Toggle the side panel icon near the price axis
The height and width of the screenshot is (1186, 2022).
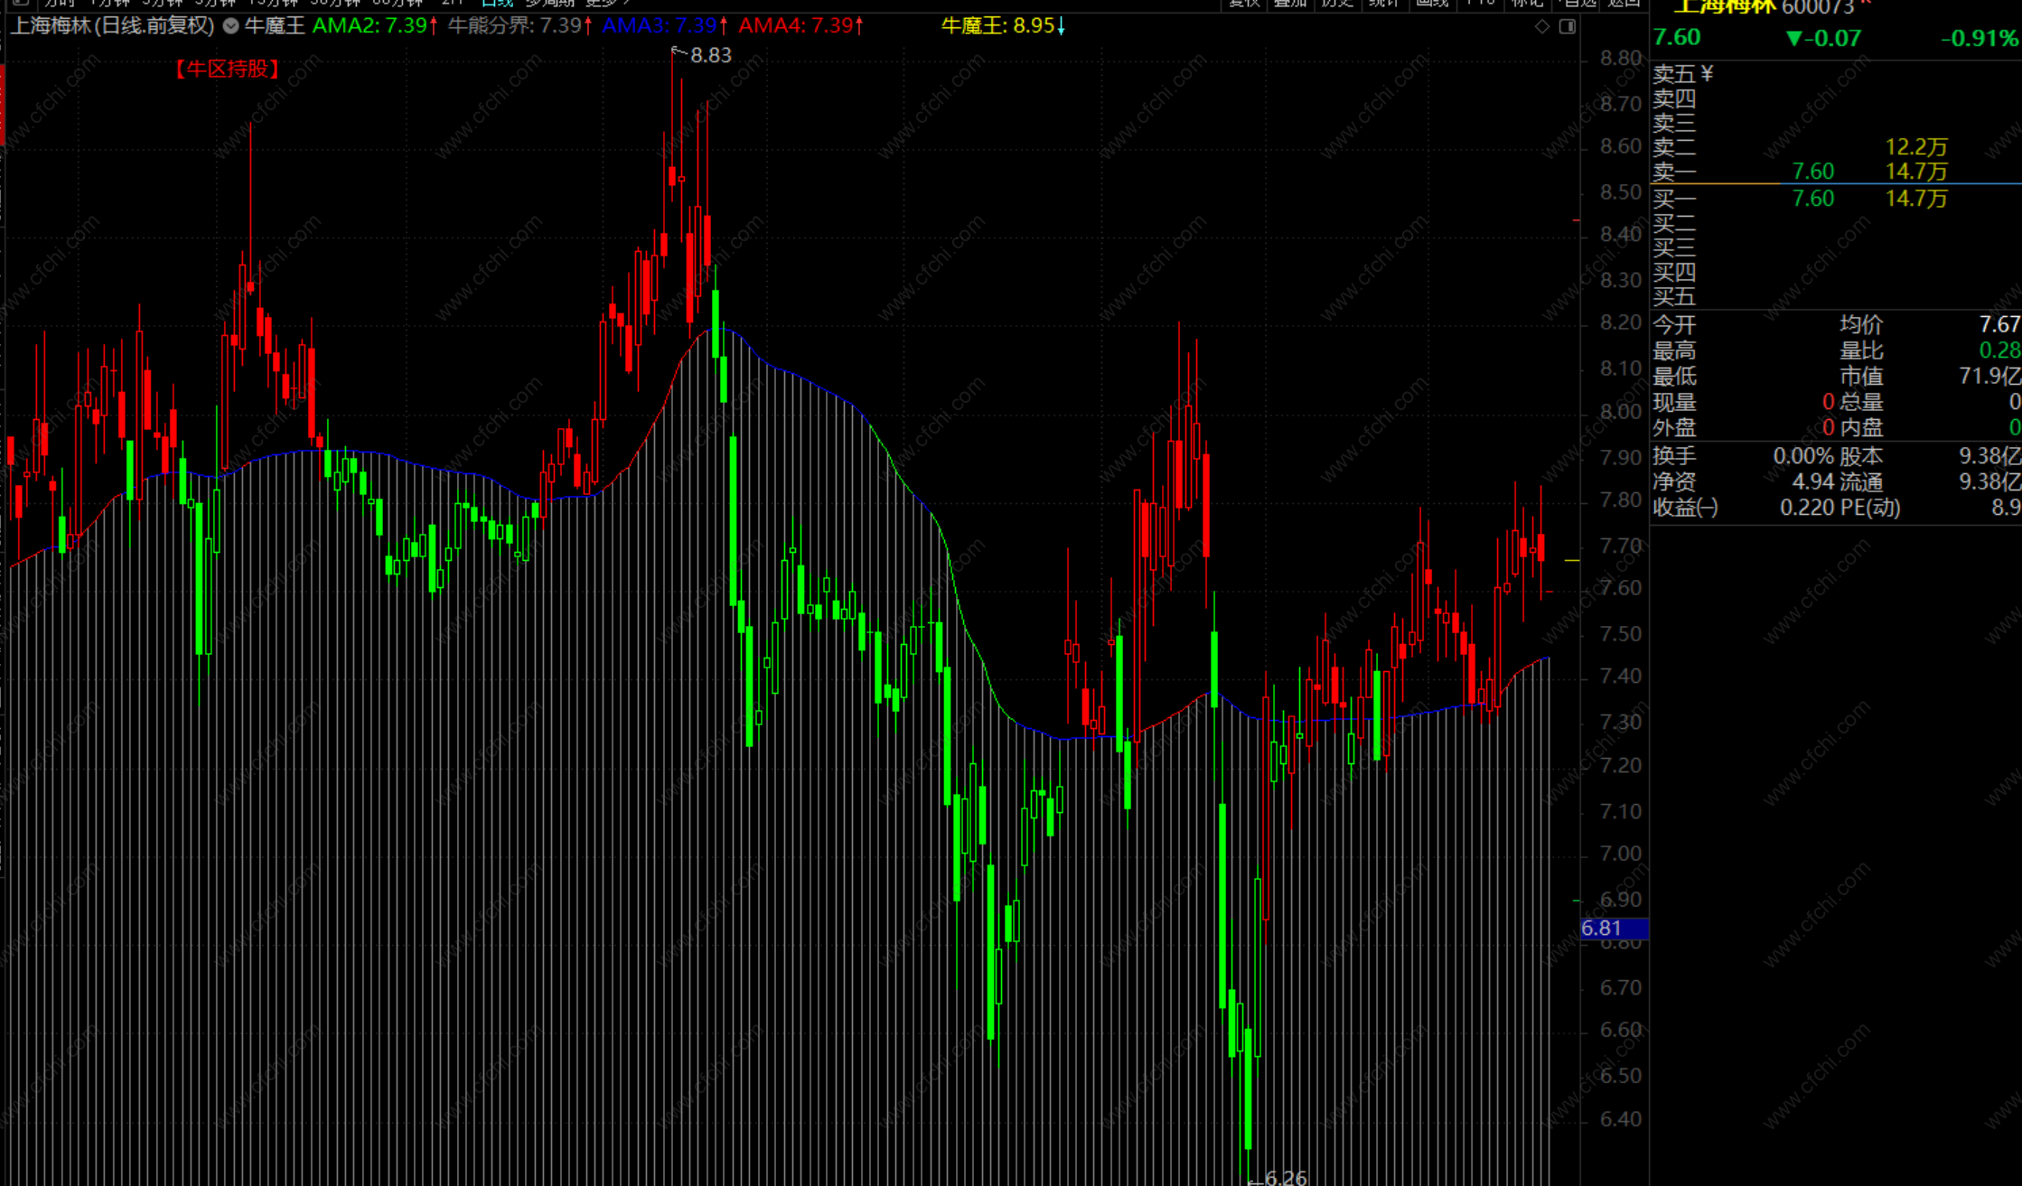point(1568,26)
